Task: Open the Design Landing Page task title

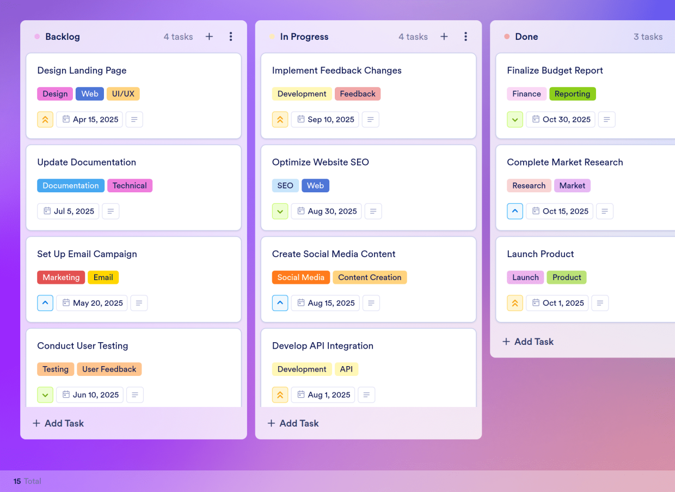Action: tap(82, 70)
